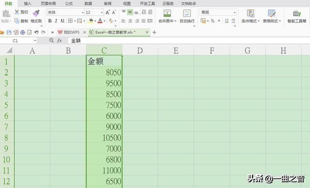Apply percent style with % icon
310x188 pixels.
tap(213, 21)
